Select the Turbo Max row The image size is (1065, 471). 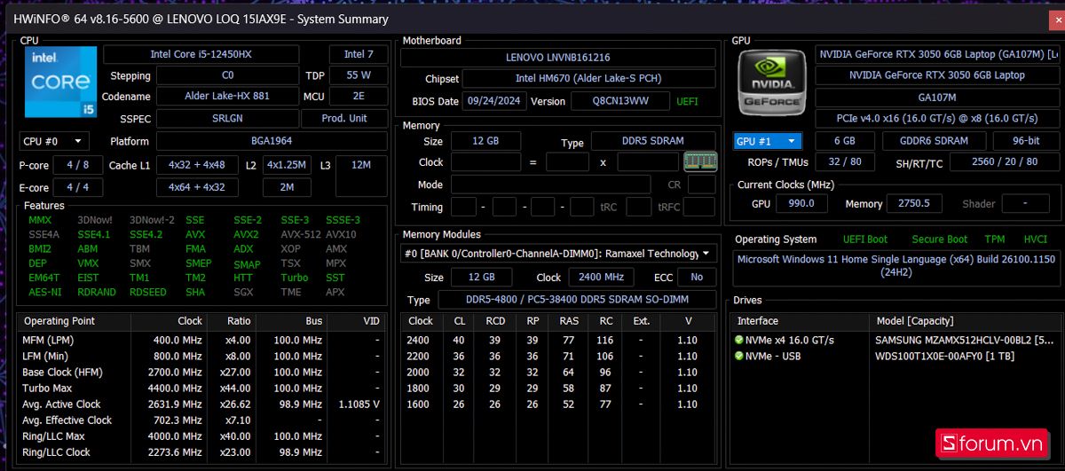pyautogui.click(x=202, y=388)
